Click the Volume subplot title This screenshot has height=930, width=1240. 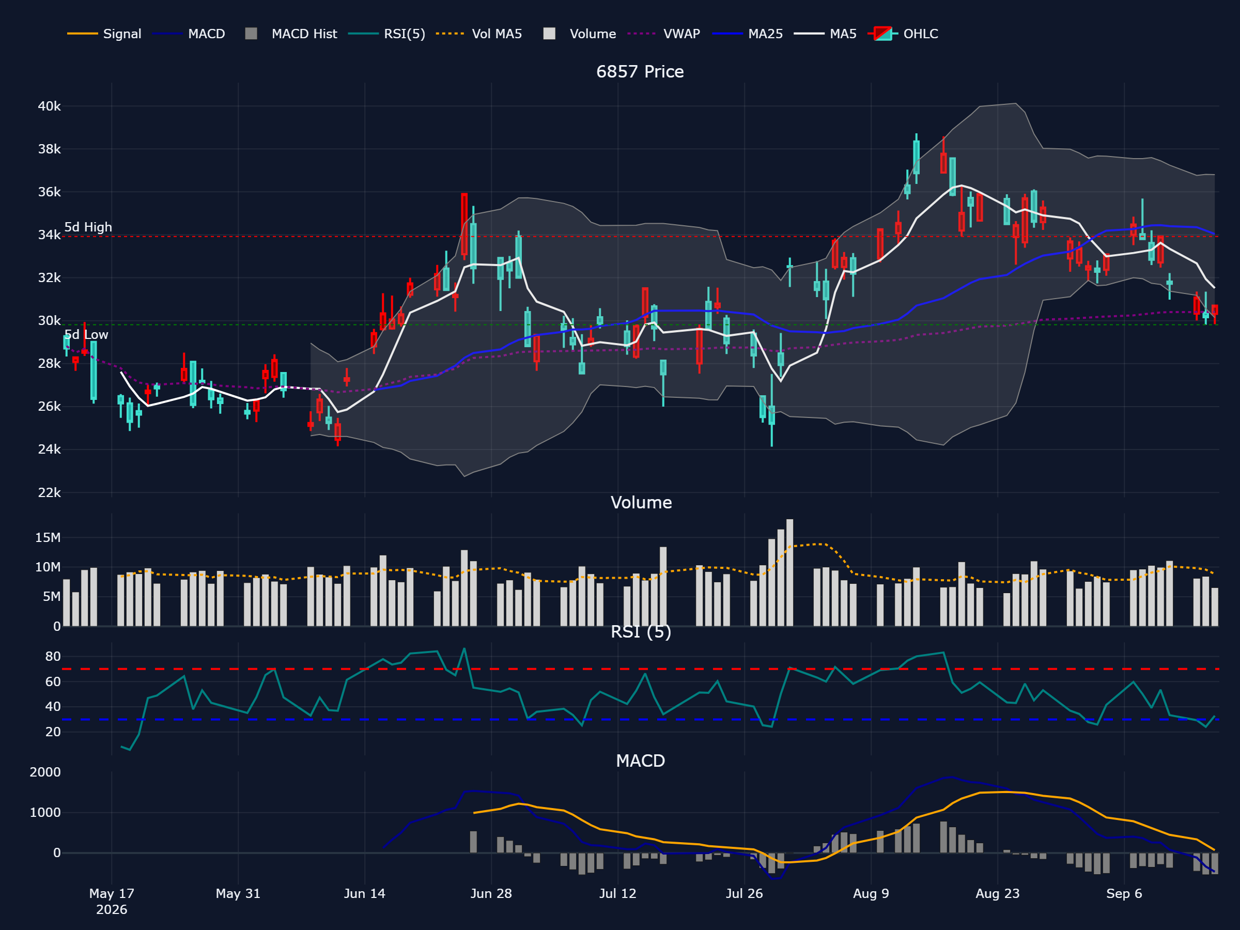641,502
